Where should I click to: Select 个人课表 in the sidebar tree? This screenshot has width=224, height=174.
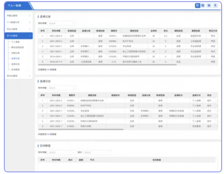click(15, 42)
